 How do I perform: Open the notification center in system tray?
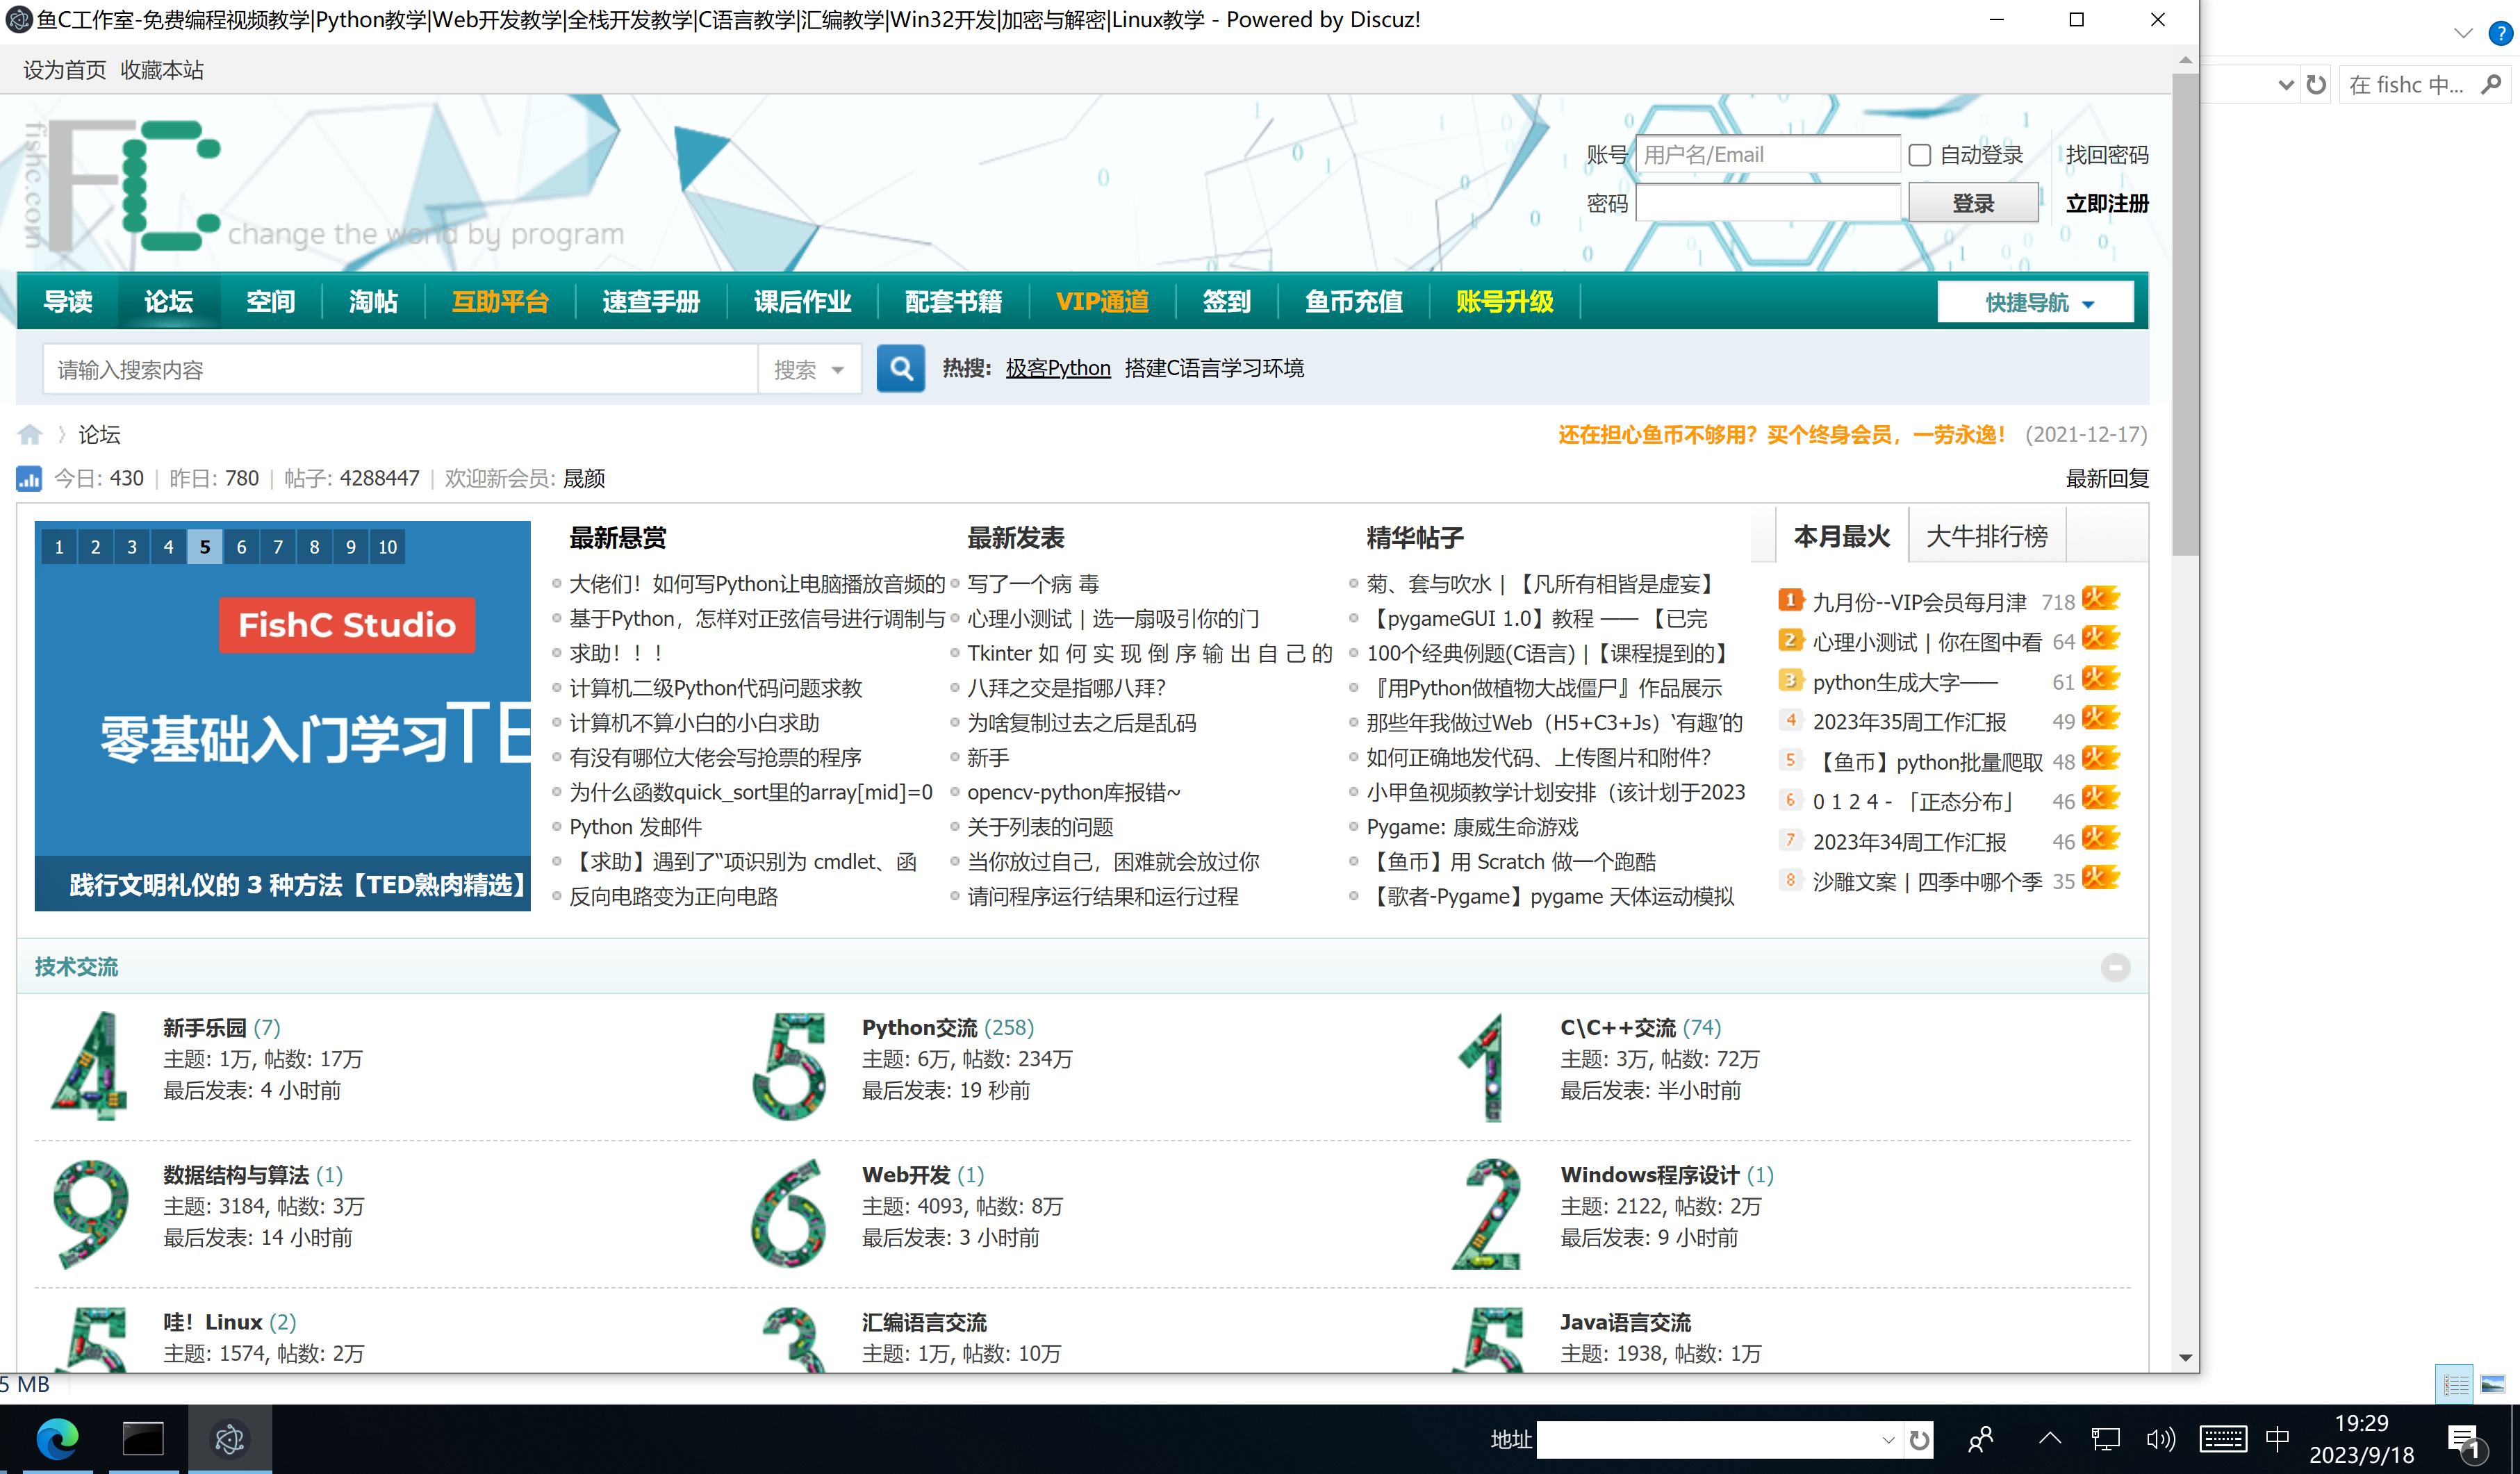click(2465, 1441)
